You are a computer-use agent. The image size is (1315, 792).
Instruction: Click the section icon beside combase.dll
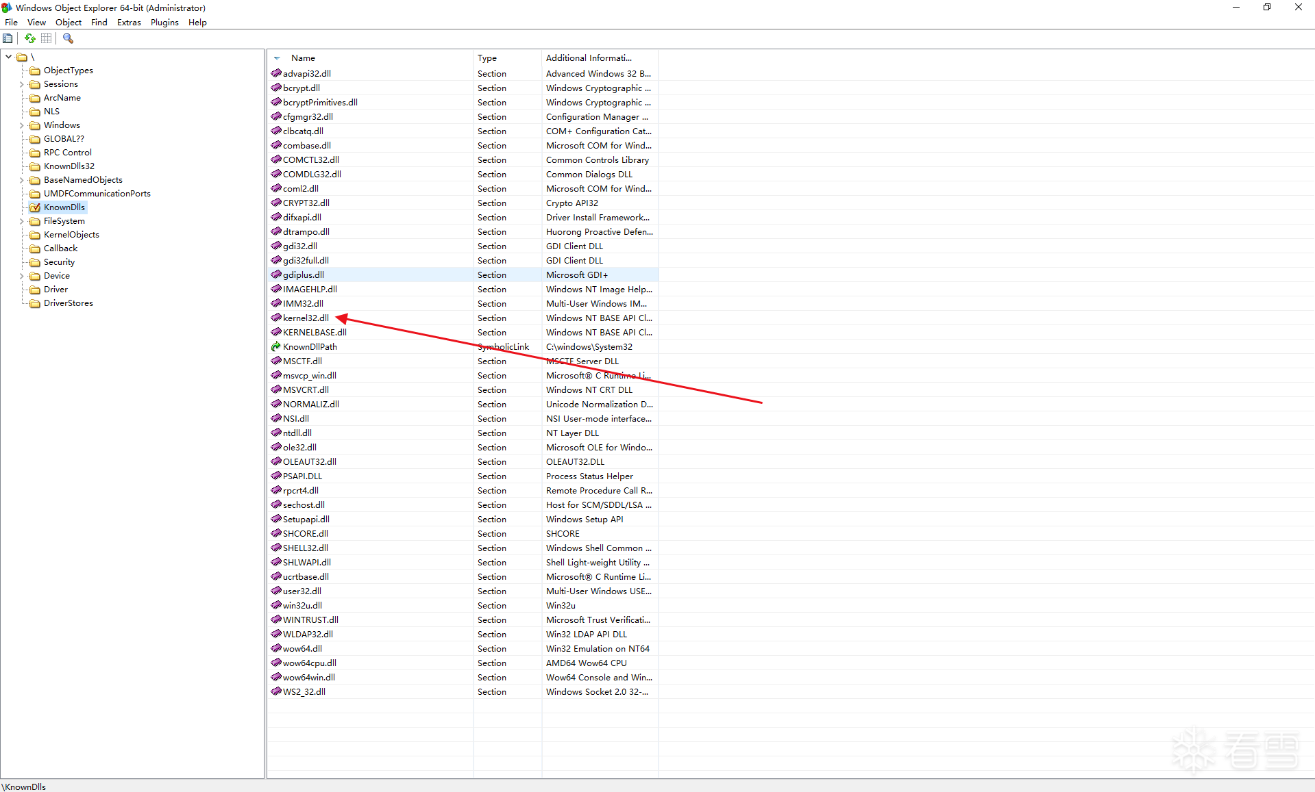[276, 145]
